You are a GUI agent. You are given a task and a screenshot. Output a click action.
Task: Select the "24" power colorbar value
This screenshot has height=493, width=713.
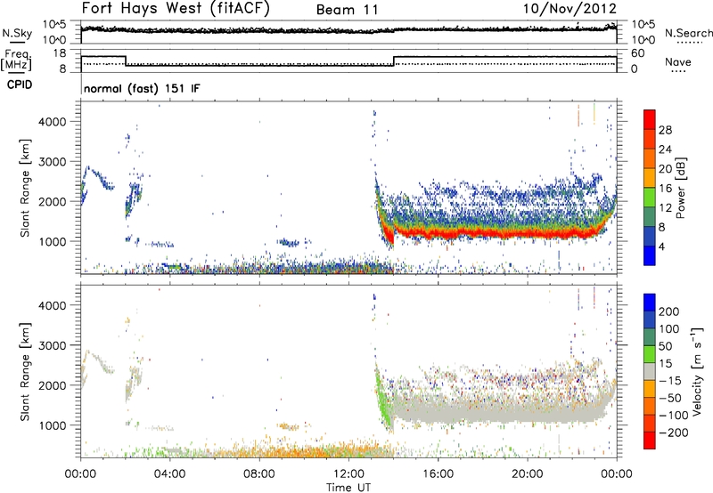point(665,150)
